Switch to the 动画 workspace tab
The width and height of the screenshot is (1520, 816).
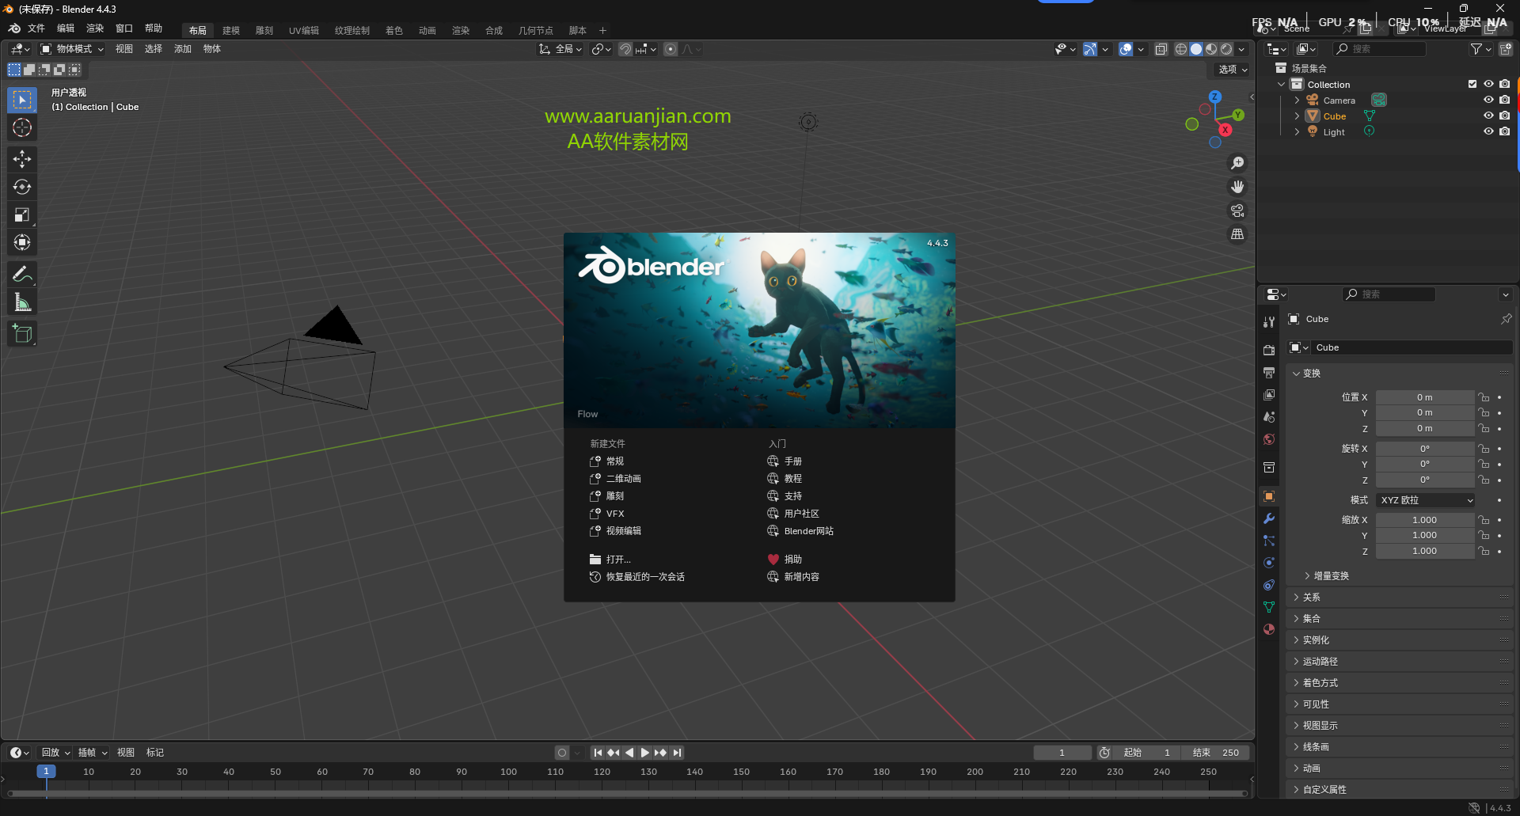pos(427,30)
